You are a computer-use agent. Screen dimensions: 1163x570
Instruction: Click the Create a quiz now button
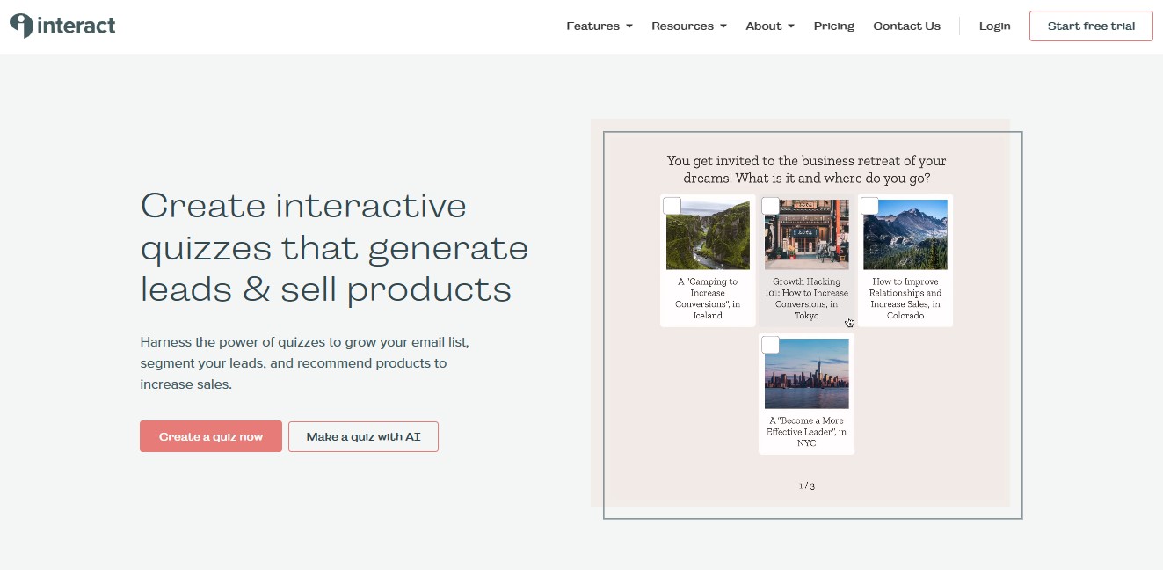click(x=211, y=436)
